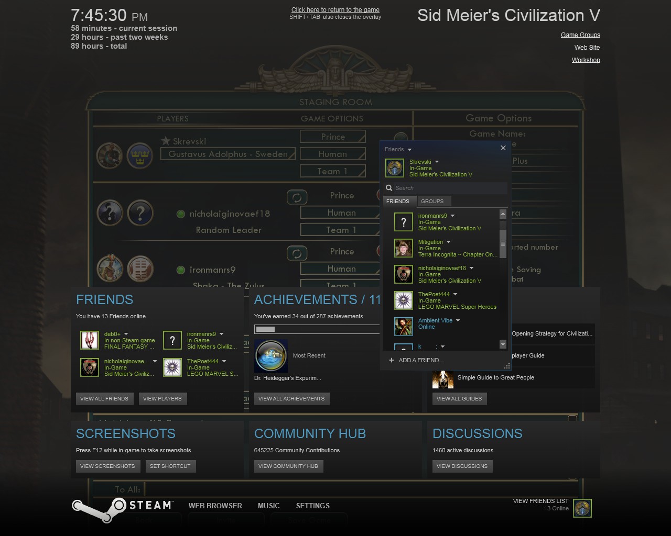Viewport: 671px width, 536px height.
Task: Click ironmanrs9's question mark avatar in friends list
Action: pyautogui.click(x=403, y=222)
